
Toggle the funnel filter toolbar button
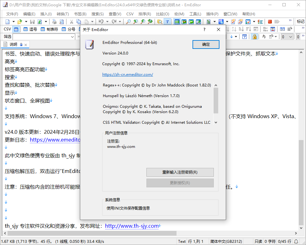pyautogui.click(x=167, y=22)
